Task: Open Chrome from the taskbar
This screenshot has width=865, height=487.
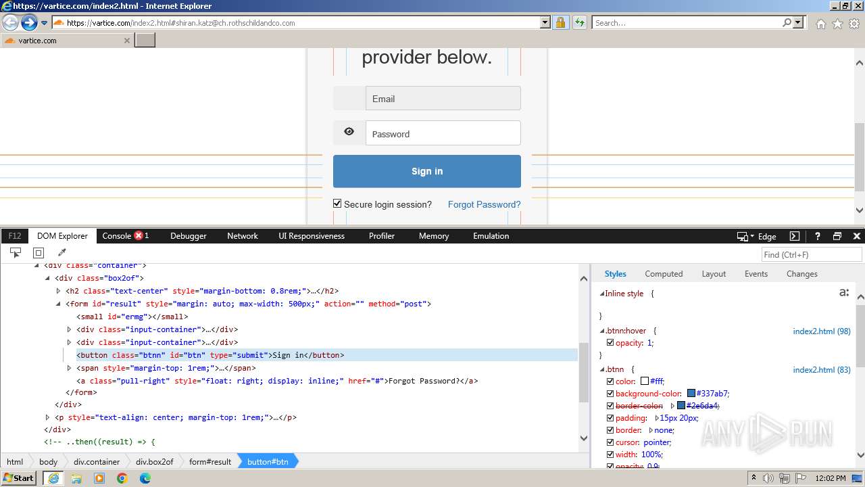Action: tap(122, 478)
